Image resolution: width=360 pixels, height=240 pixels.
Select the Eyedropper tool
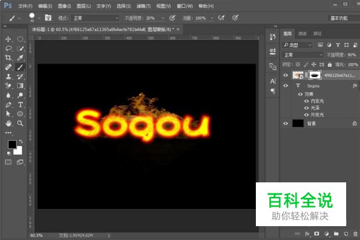[x=20, y=58]
